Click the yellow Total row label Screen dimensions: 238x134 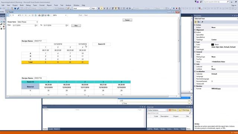click(30, 62)
